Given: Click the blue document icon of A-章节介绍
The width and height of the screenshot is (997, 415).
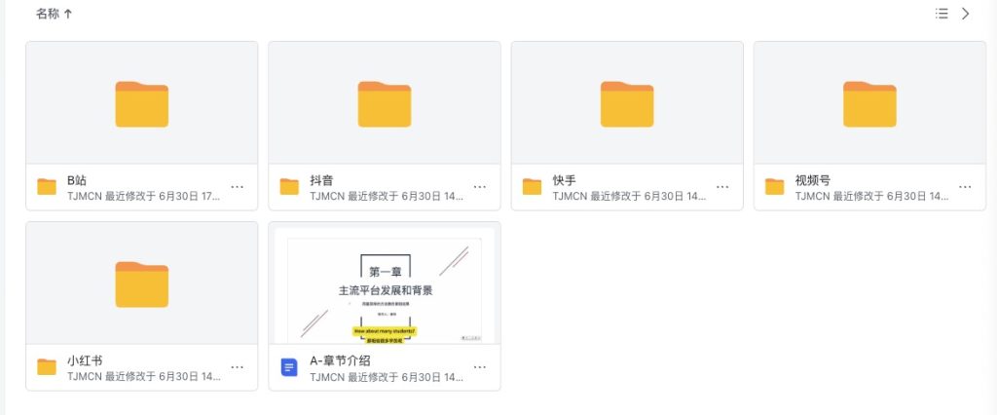Looking at the screenshot, I should 289,366.
